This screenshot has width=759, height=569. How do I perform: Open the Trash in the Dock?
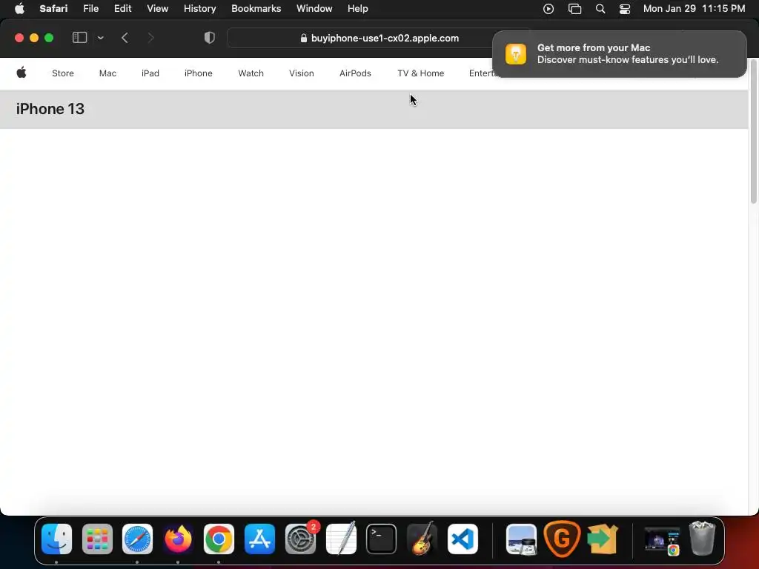[x=702, y=539]
